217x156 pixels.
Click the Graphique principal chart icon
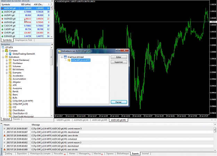[x=65, y=57]
